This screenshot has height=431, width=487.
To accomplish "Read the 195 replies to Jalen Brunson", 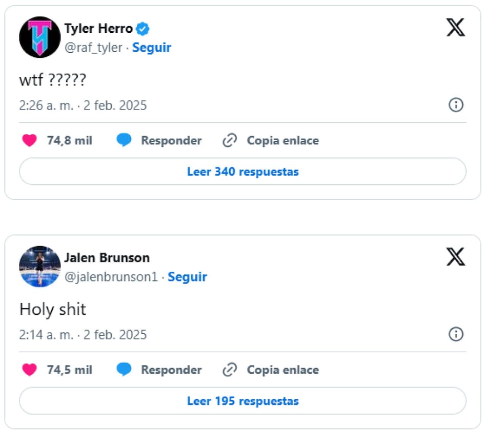I will pyautogui.click(x=242, y=401).
